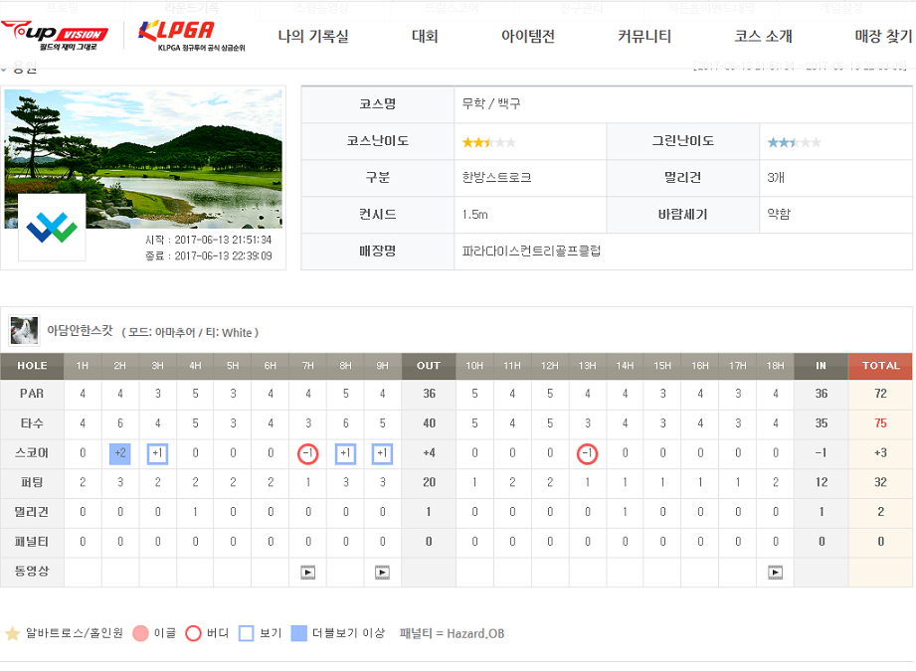Play the 9H hole video

382,573
